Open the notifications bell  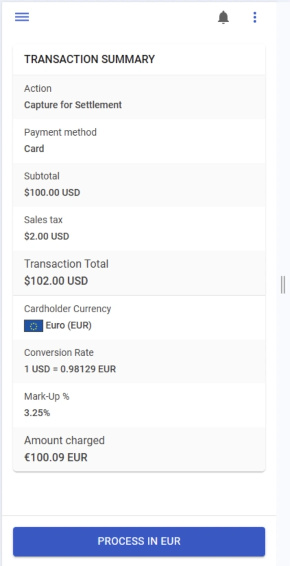(x=223, y=17)
